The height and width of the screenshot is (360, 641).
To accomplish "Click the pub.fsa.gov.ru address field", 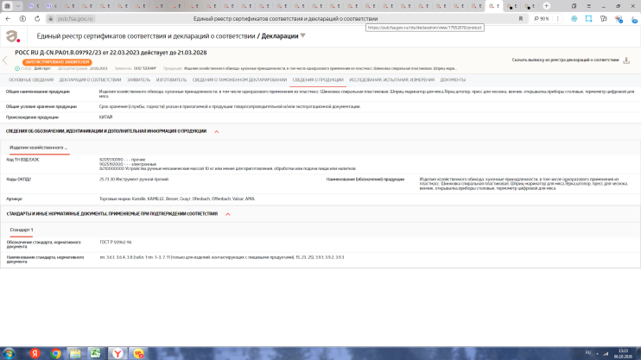I will tap(75, 19).
